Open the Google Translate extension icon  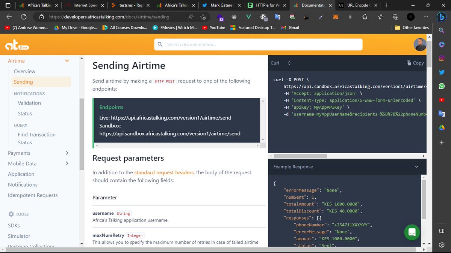(x=278, y=17)
